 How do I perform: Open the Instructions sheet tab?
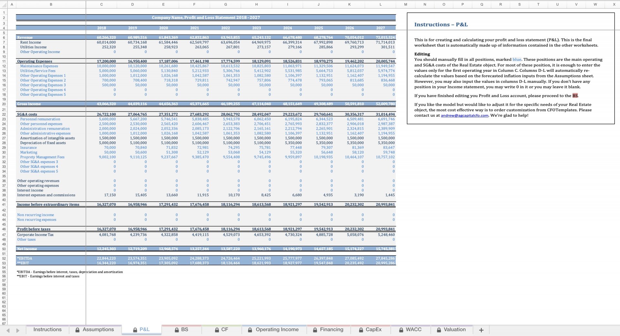[47, 330]
